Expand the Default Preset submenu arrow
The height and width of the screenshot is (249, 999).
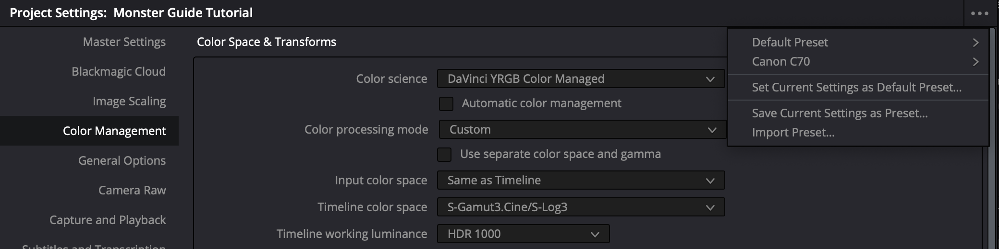click(x=975, y=43)
